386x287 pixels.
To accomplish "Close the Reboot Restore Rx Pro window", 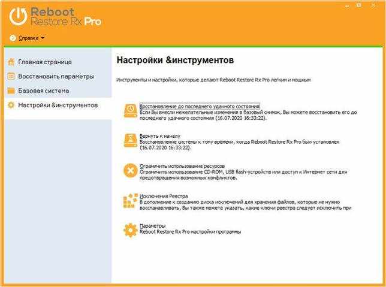I will point(373,5).
